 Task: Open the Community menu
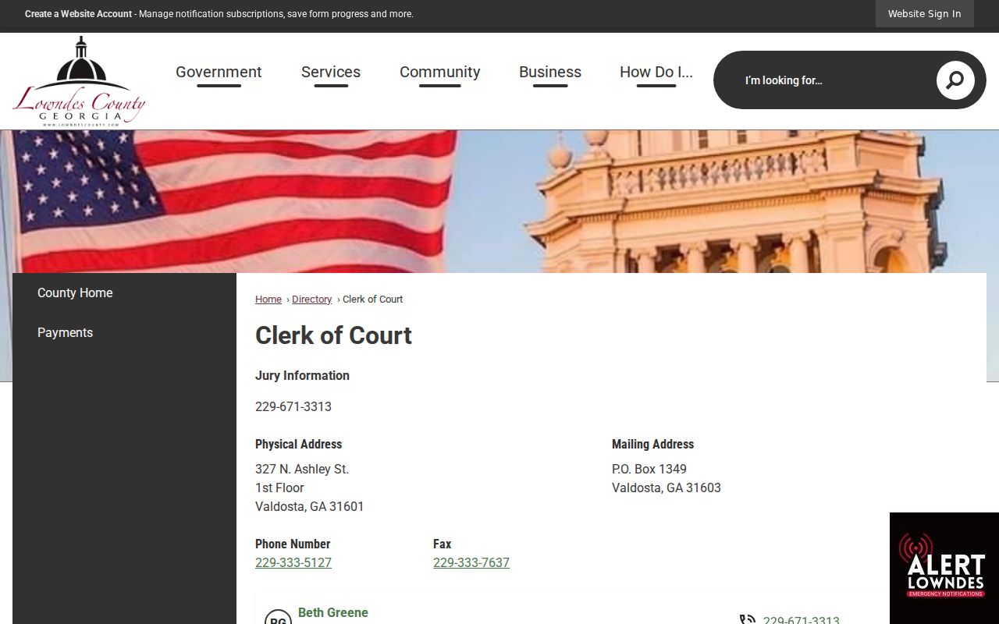click(x=440, y=72)
